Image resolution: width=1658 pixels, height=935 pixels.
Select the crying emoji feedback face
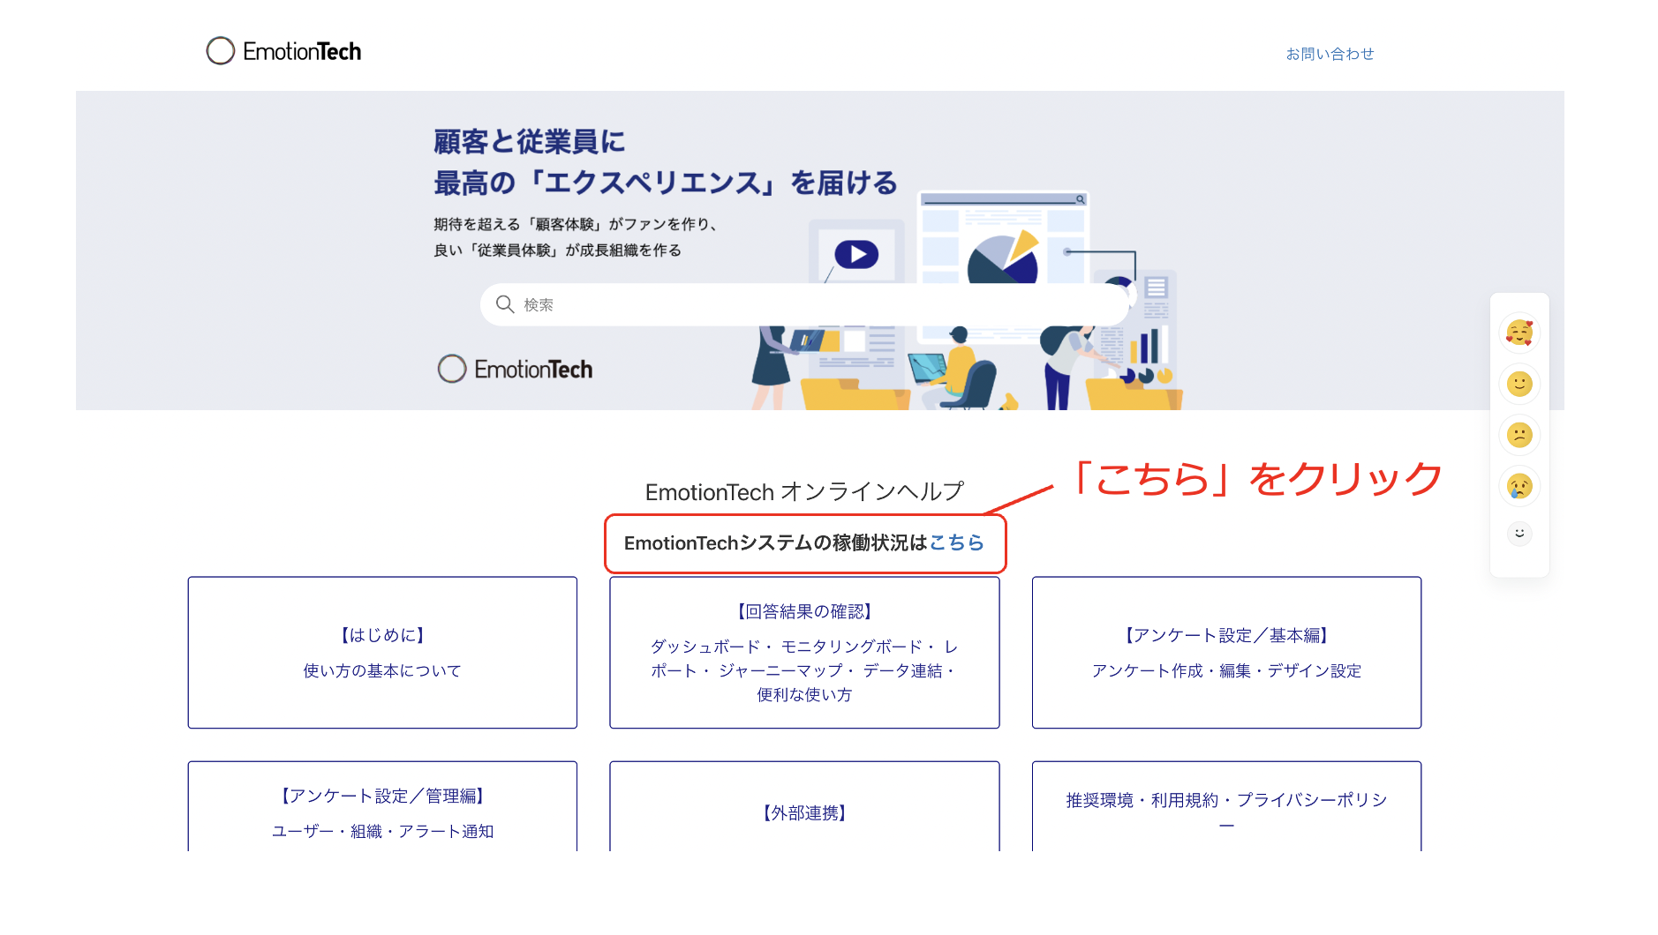1519,486
